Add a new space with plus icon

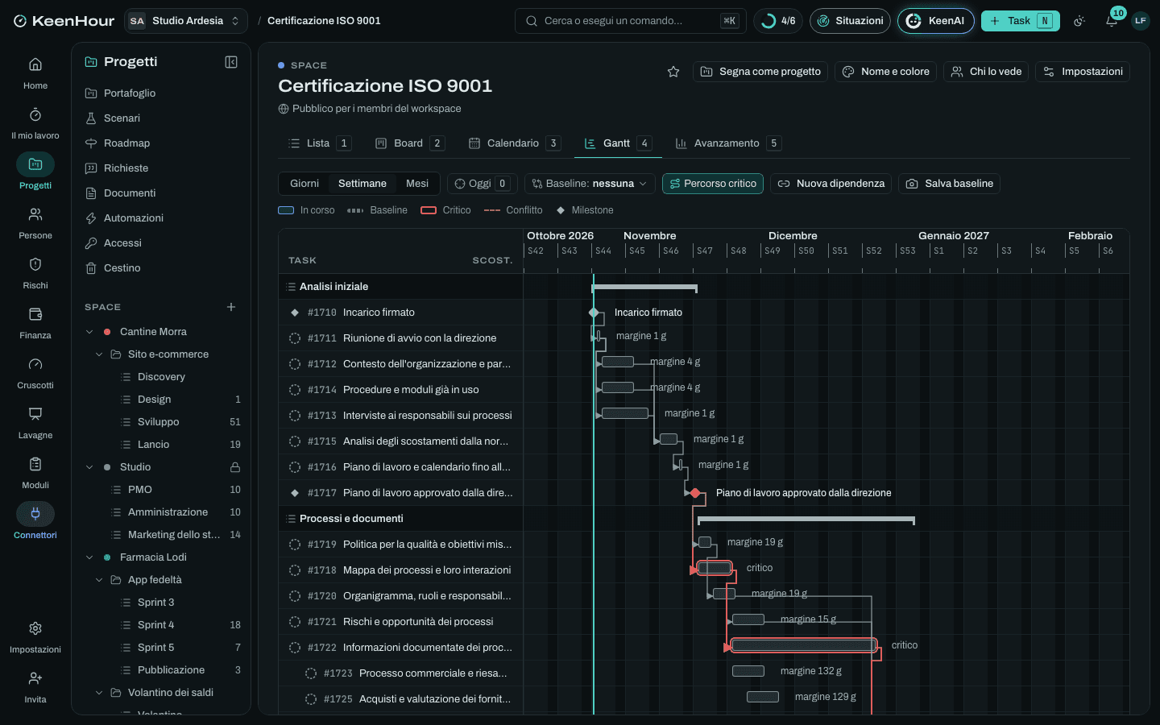(x=231, y=307)
